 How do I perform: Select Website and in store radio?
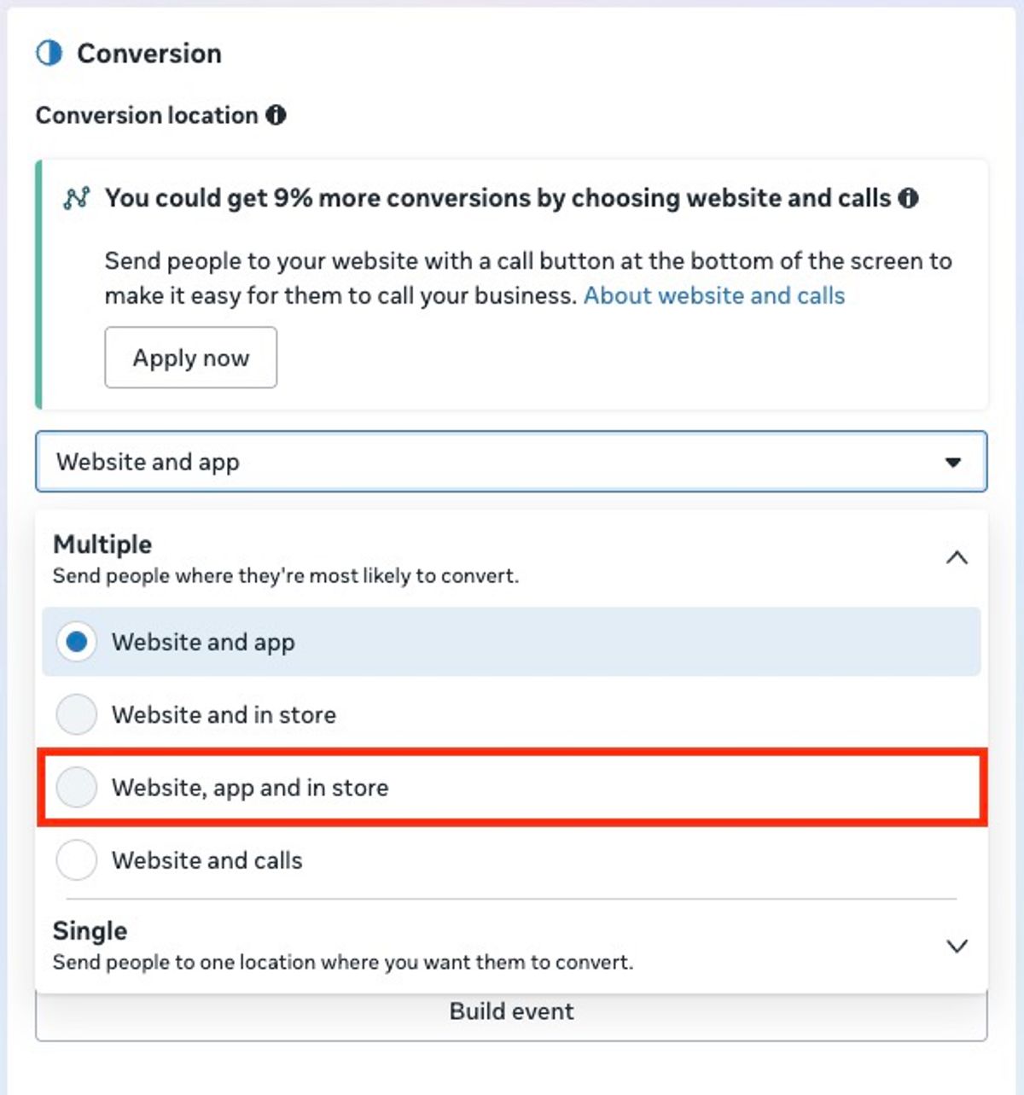77,714
